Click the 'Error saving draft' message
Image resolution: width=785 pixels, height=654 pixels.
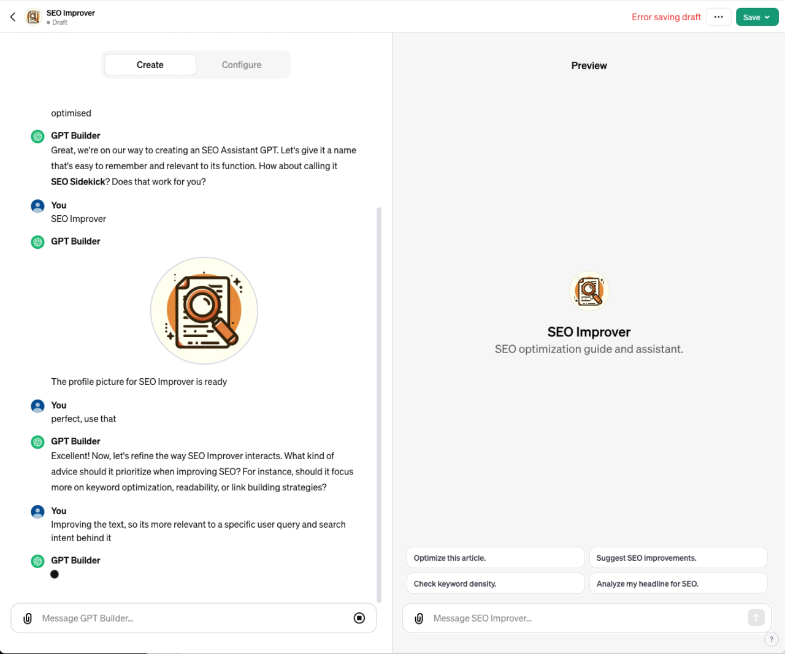[x=666, y=17]
